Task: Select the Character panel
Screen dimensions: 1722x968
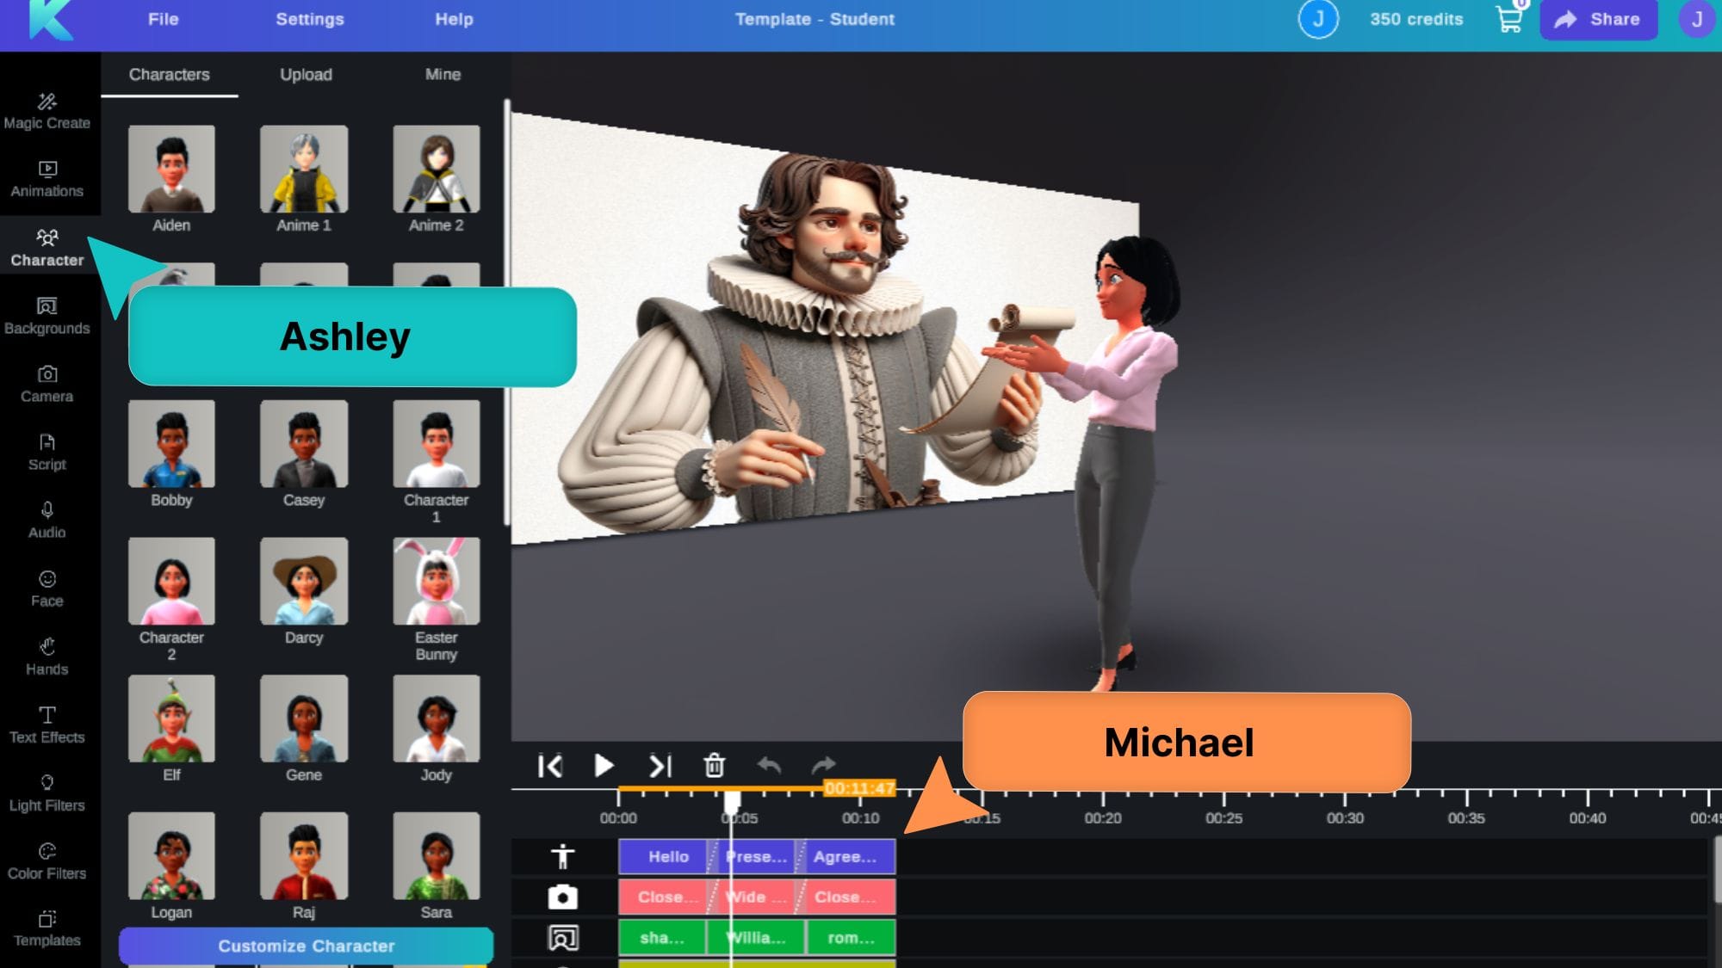Action: tap(47, 246)
